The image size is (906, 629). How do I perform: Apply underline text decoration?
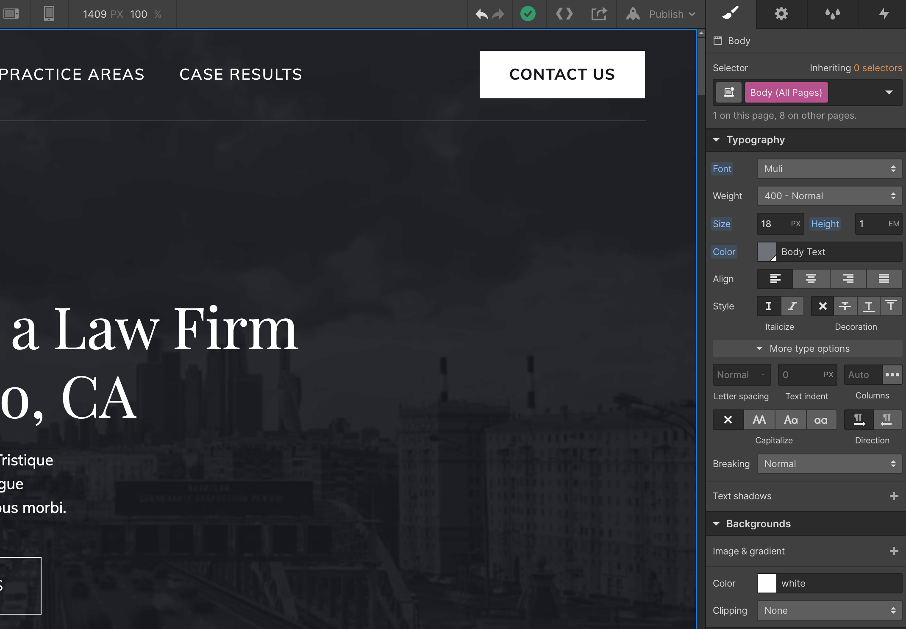tap(868, 306)
